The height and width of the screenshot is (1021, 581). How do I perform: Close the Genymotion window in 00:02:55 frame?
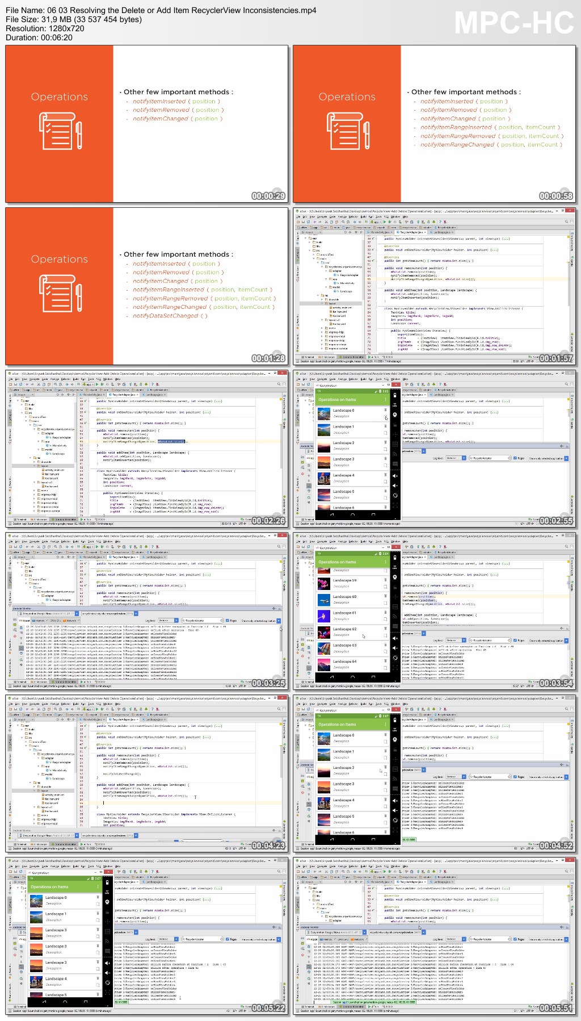396,385
